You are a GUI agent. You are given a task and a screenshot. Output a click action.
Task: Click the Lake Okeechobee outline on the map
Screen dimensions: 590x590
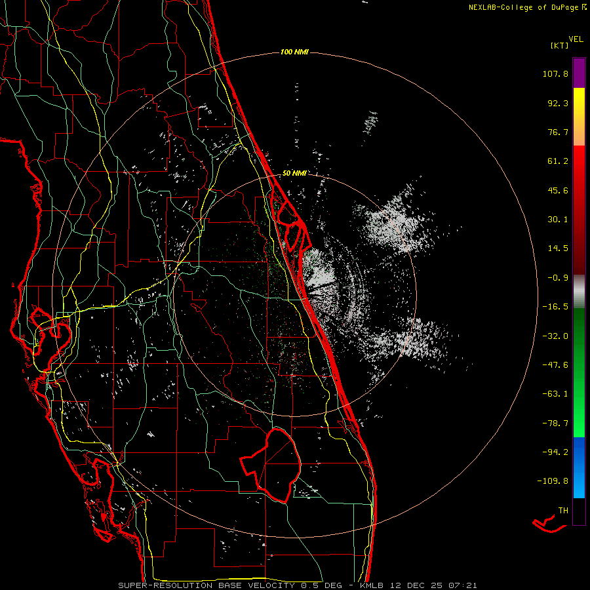click(x=271, y=465)
